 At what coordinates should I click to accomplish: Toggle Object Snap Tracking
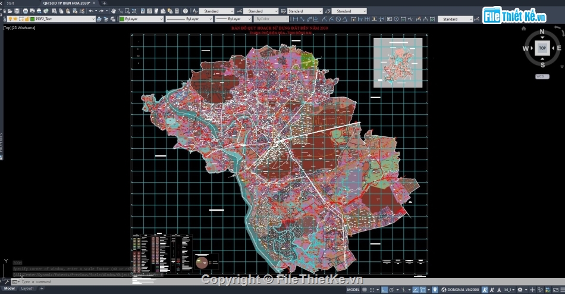point(416,290)
